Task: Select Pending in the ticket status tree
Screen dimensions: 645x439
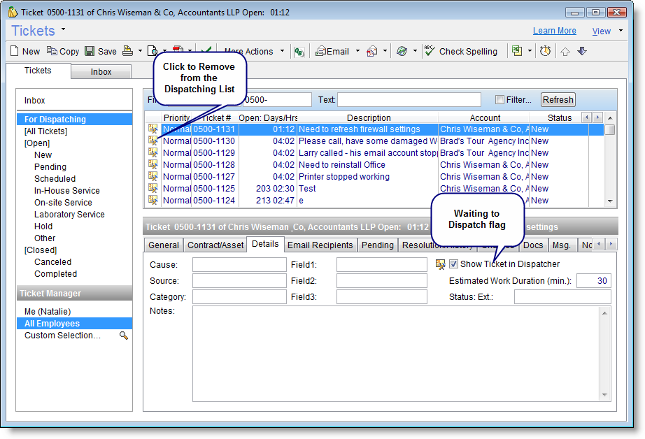Action: [50, 167]
